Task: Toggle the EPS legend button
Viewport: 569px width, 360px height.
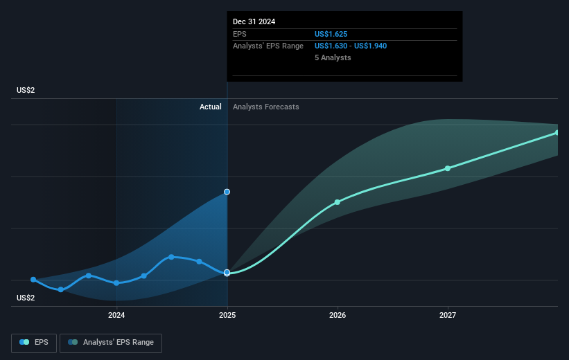Action: point(34,343)
